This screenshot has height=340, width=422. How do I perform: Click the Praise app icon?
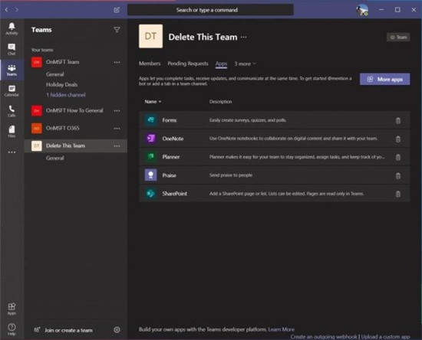(150, 175)
